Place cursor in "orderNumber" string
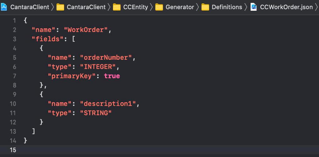Viewport: 319px width, 157px height. point(105,58)
